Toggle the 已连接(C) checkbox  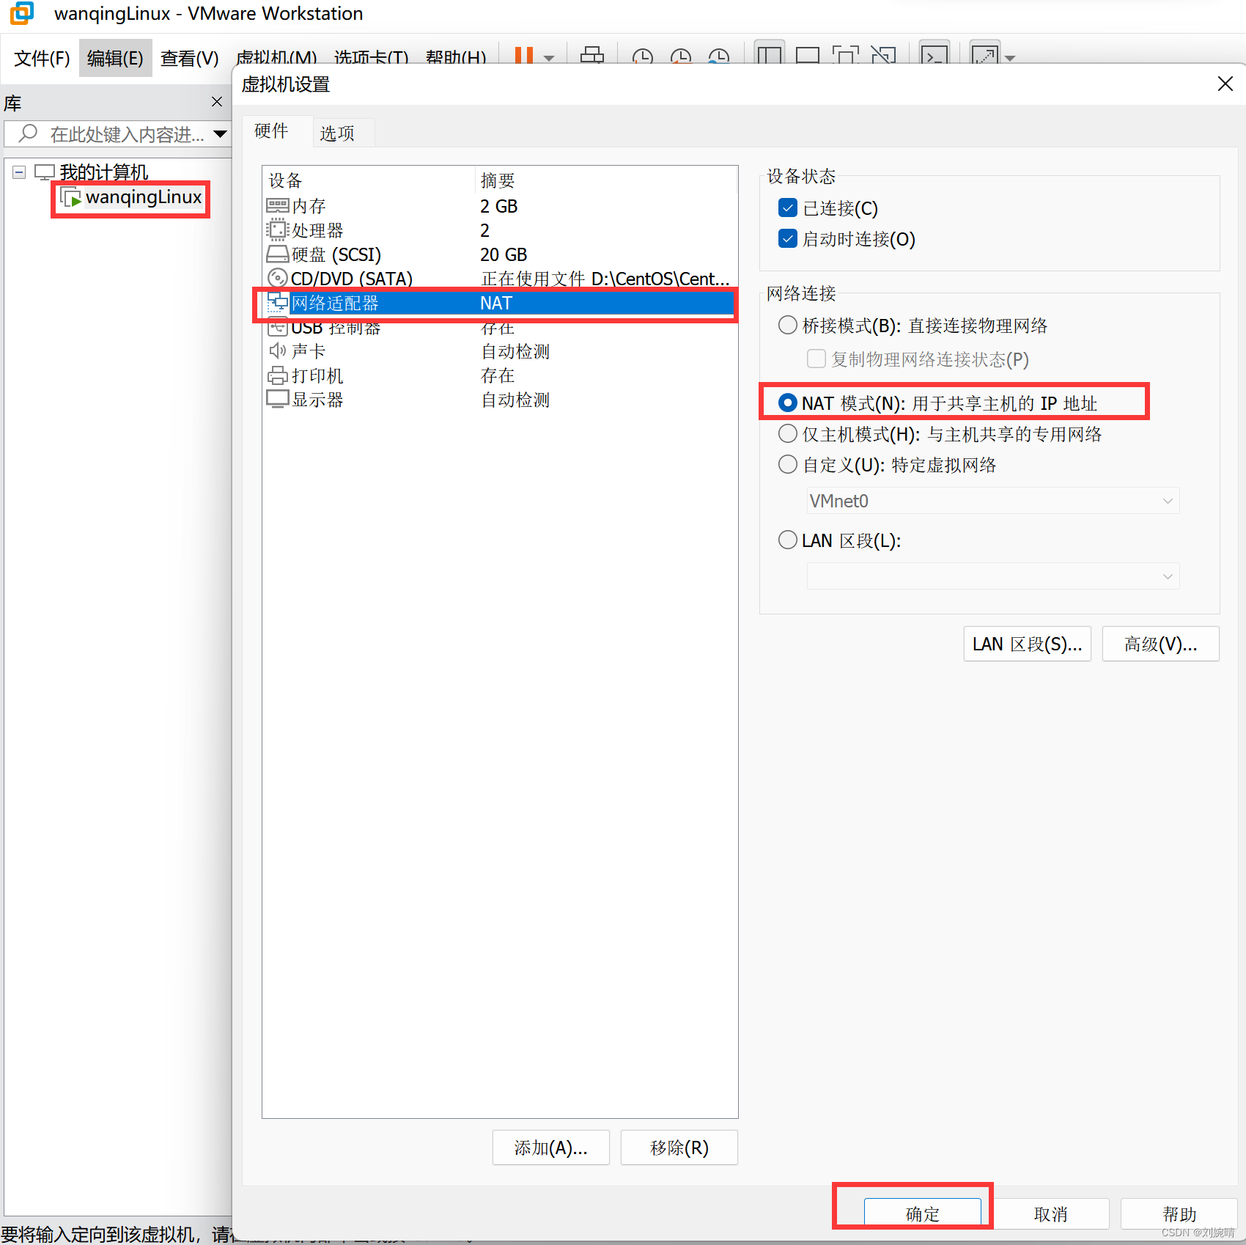click(788, 208)
